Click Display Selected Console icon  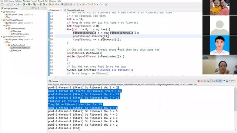(x=227, y=81)
